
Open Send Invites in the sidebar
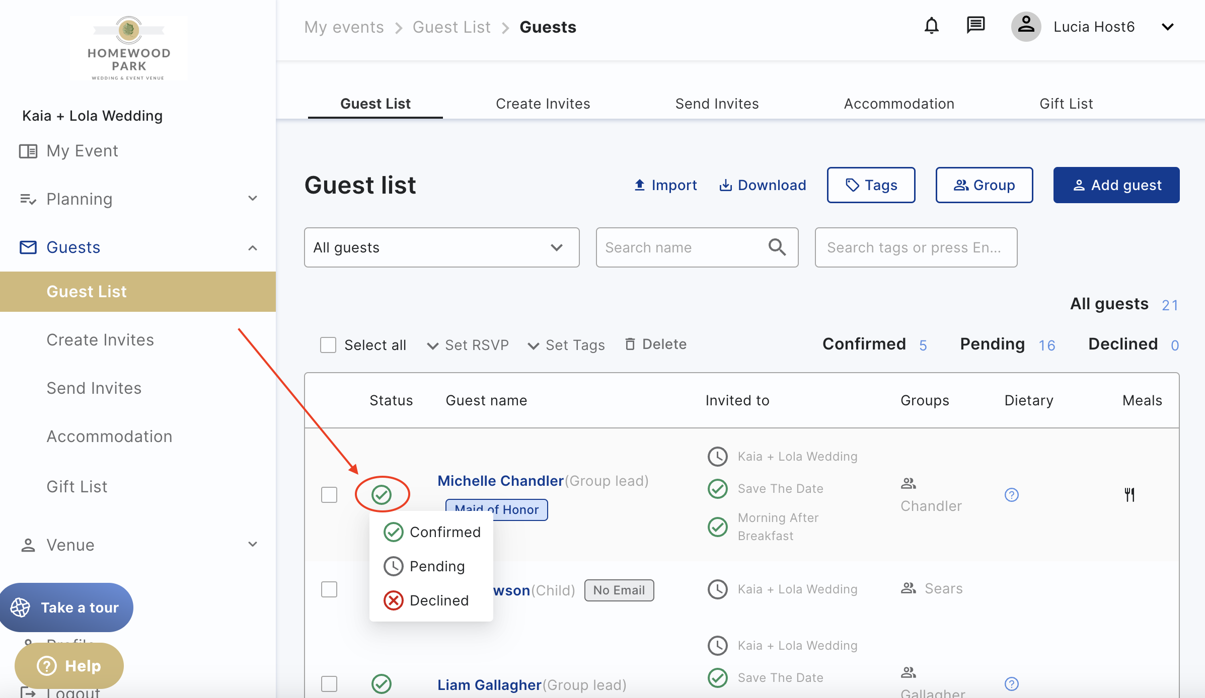(94, 388)
